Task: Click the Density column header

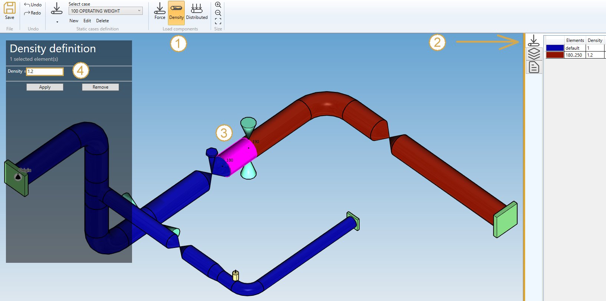Action: tap(595, 40)
